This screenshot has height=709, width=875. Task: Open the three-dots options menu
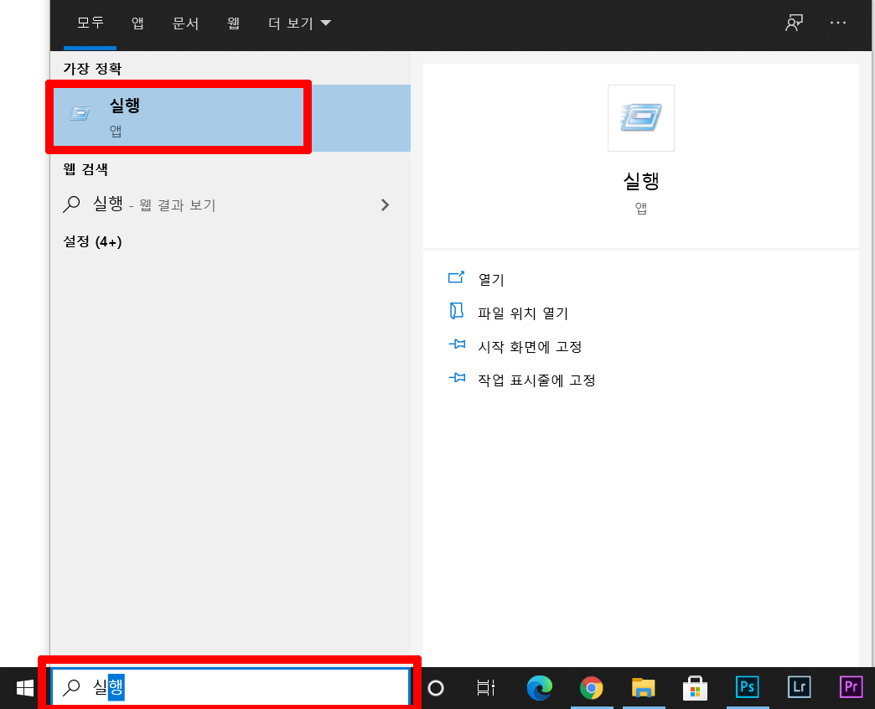837,23
